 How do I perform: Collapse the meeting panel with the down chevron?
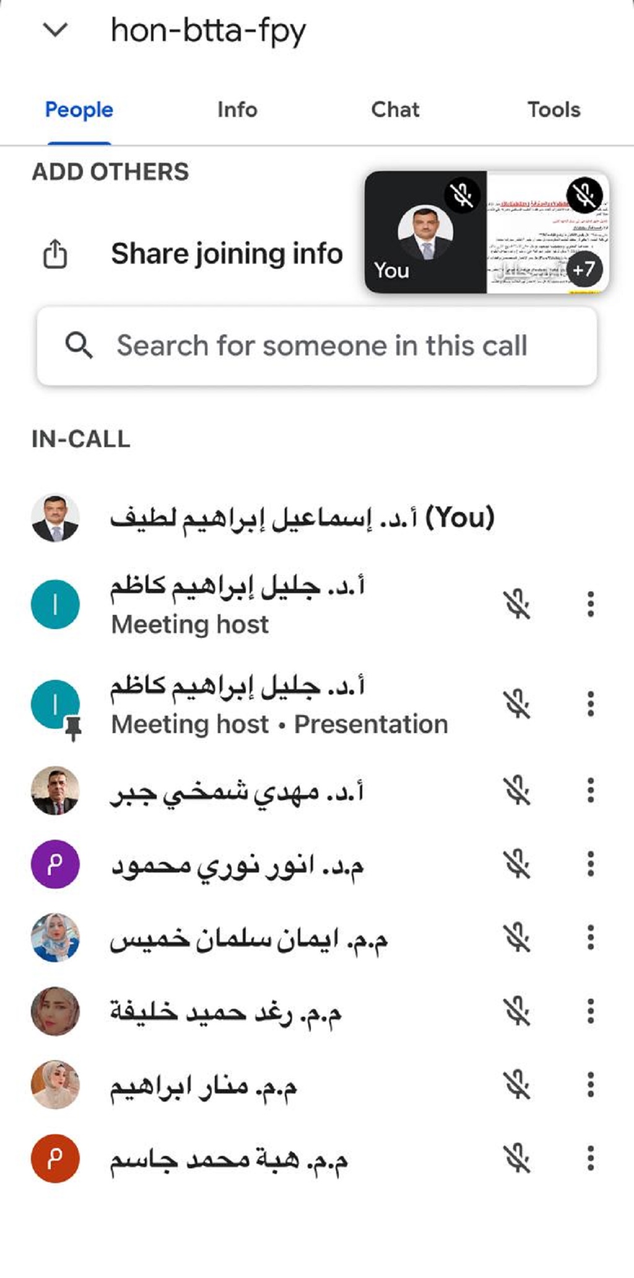coord(56,30)
